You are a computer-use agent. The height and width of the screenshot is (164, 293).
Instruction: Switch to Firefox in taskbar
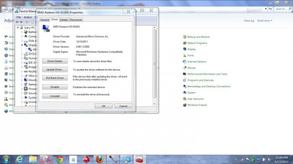pyautogui.click(x=100, y=159)
